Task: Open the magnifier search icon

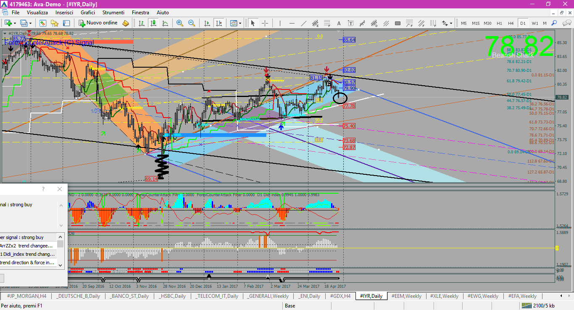Action: tap(554, 23)
